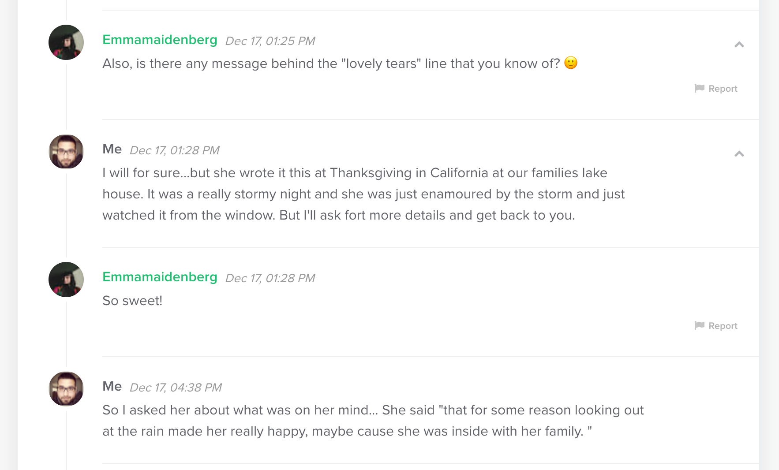
Task: Click the smiley emoji in the lovely tears comment
Action: [x=571, y=63]
